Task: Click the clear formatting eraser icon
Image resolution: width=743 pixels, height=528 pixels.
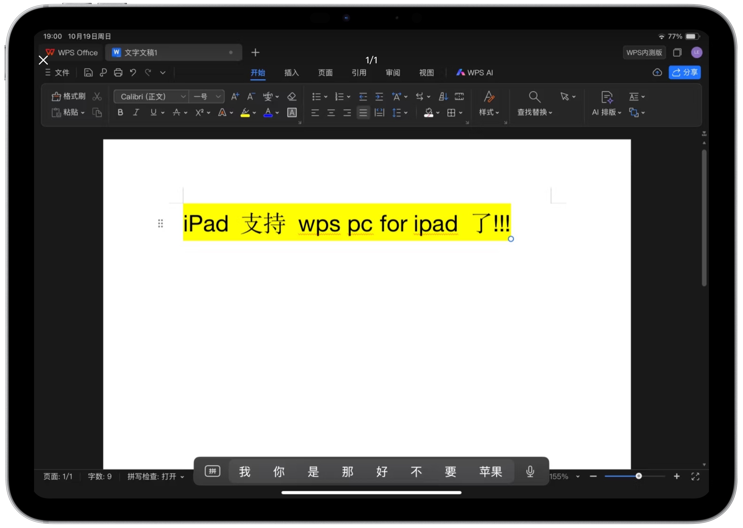Action: [292, 96]
